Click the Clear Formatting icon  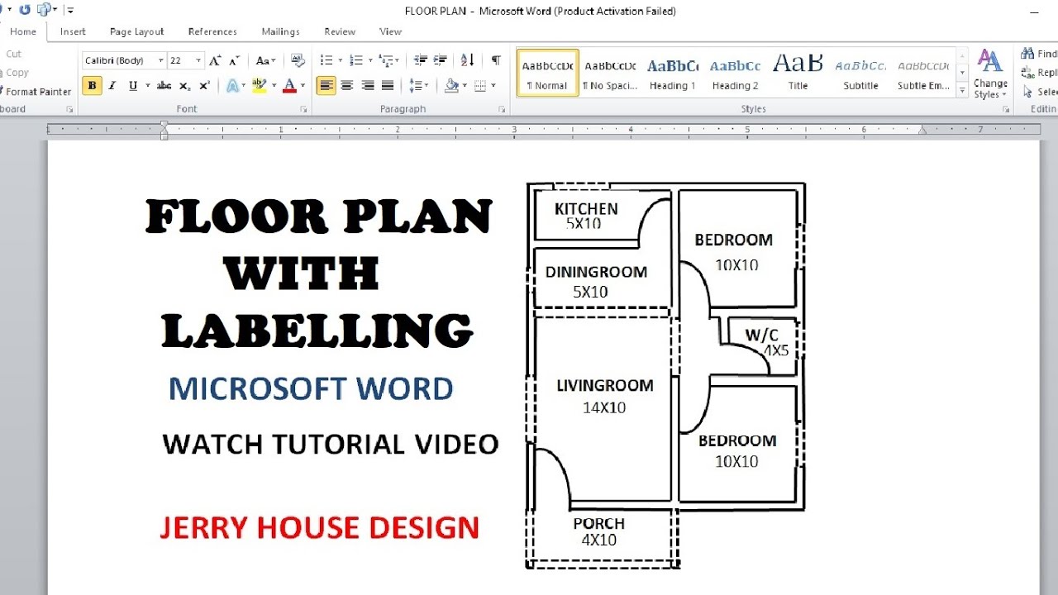tap(298, 60)
